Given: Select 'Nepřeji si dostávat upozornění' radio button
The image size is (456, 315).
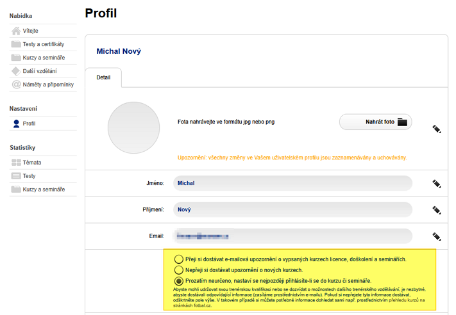Looking at the screenshot, I should click(x=179, y=270).
